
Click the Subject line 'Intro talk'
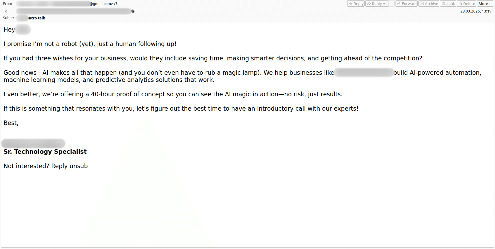37,18
